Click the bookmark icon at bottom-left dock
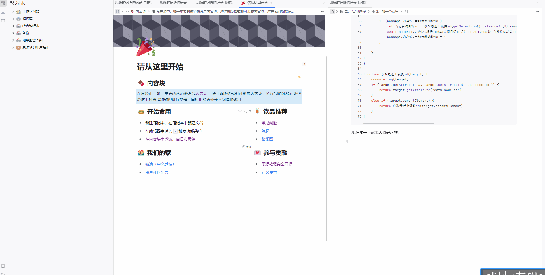The width and height of the screenshot is (545, 275). click(x=3, y=266)
